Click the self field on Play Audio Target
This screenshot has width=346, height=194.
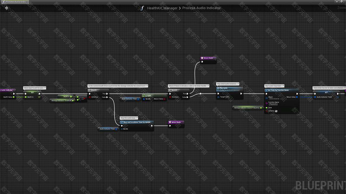tap(227, 97)
